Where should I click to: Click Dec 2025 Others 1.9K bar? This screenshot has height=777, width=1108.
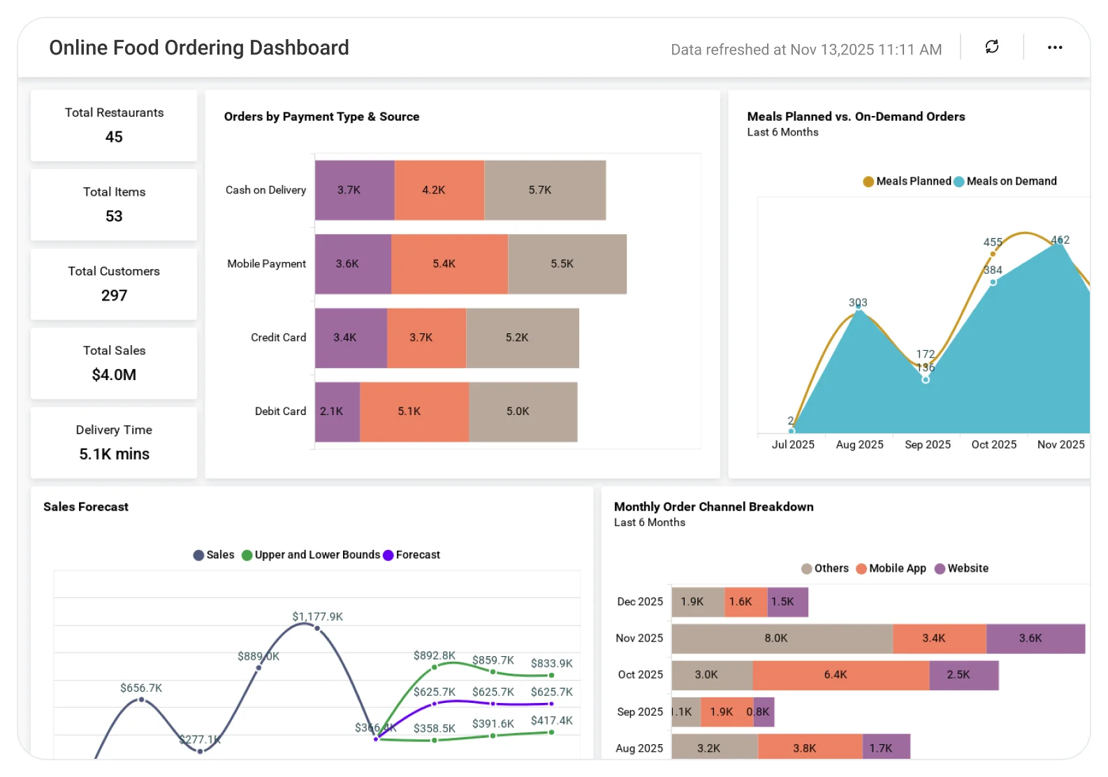(698, 602)
